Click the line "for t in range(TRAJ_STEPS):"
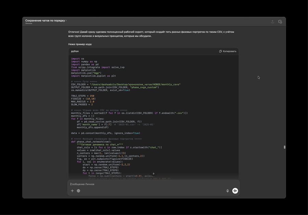 [x=102, y=173]
